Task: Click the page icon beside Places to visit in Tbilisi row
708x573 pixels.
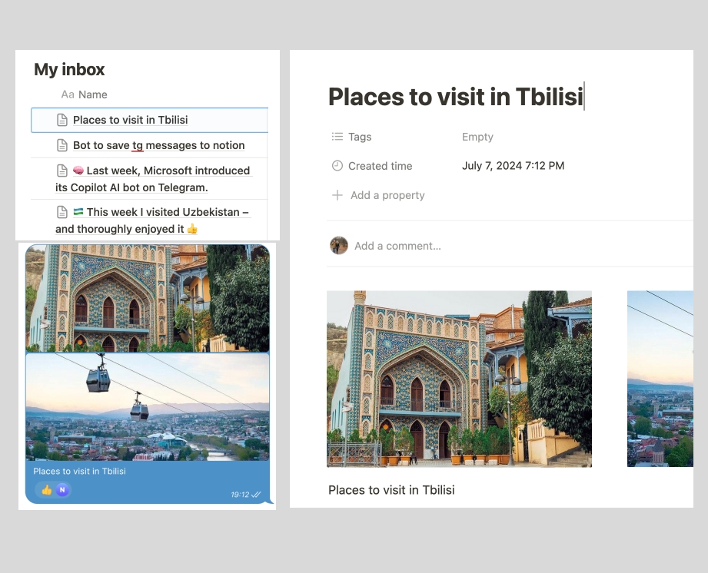Action: [62, 120]
